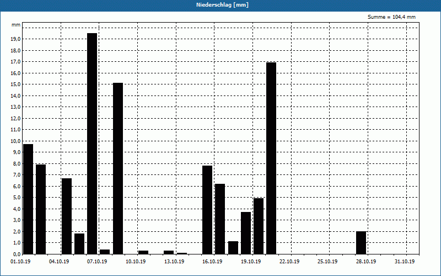
Task: Click the 04.10.19 bar reaching 6.7 mm
Action: click(x=67, y=216)
